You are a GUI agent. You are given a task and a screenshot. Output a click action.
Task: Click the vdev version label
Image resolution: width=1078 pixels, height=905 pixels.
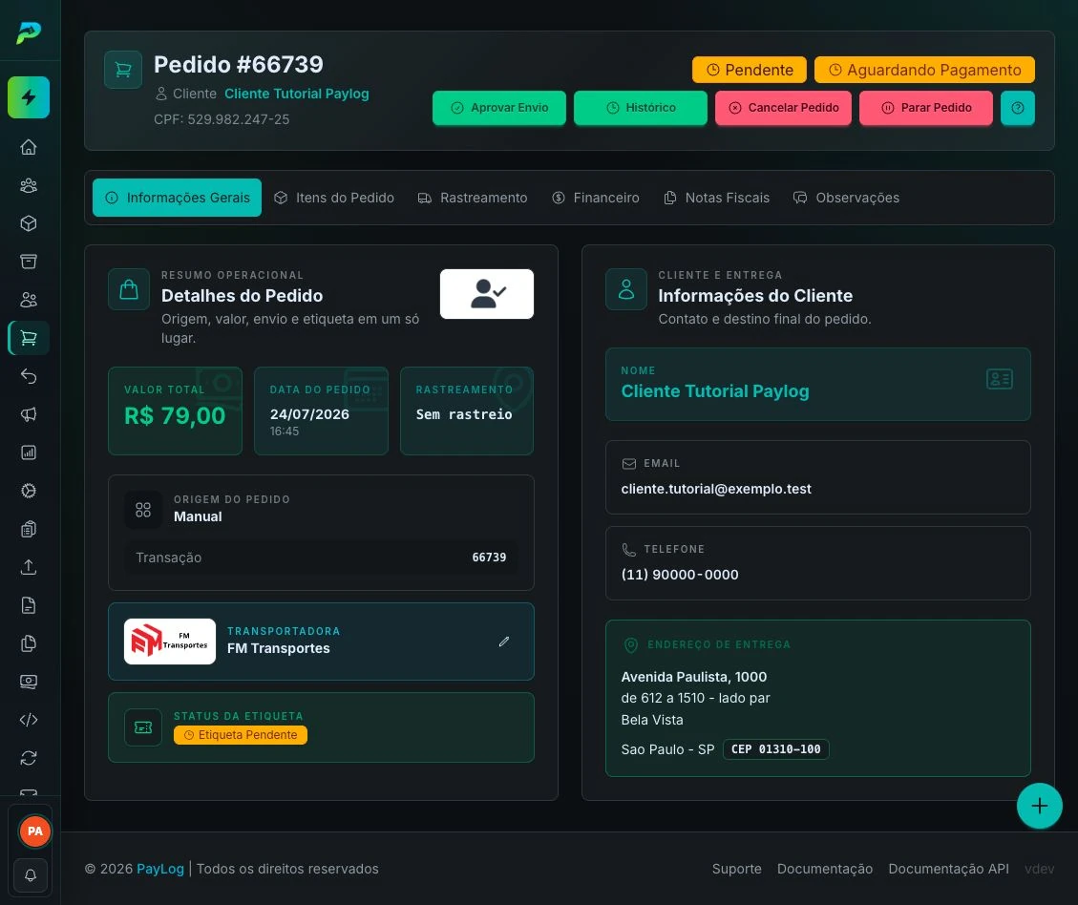1039,869
